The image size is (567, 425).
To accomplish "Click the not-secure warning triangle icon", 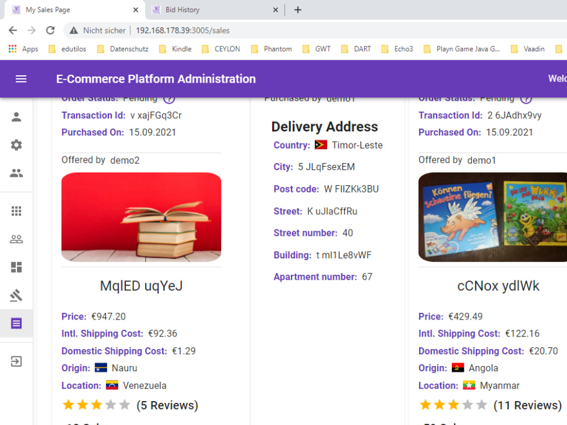I will tap(74, 31).
